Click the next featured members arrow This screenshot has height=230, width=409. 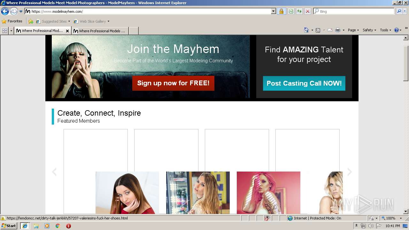350,172
